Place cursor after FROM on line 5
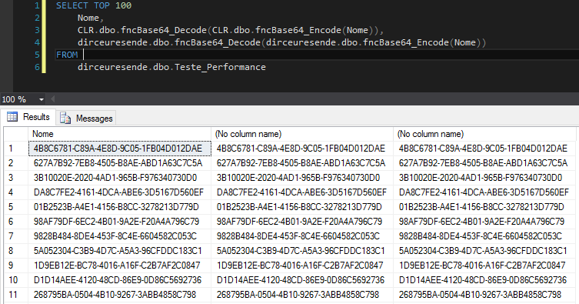This screenshot has height=304, width=579. coord(84,55)
